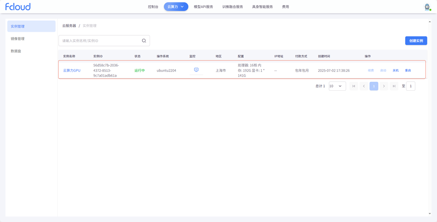Click the previous page arrow
Viewport: 437px width, 222px height.
coord(364,86)
